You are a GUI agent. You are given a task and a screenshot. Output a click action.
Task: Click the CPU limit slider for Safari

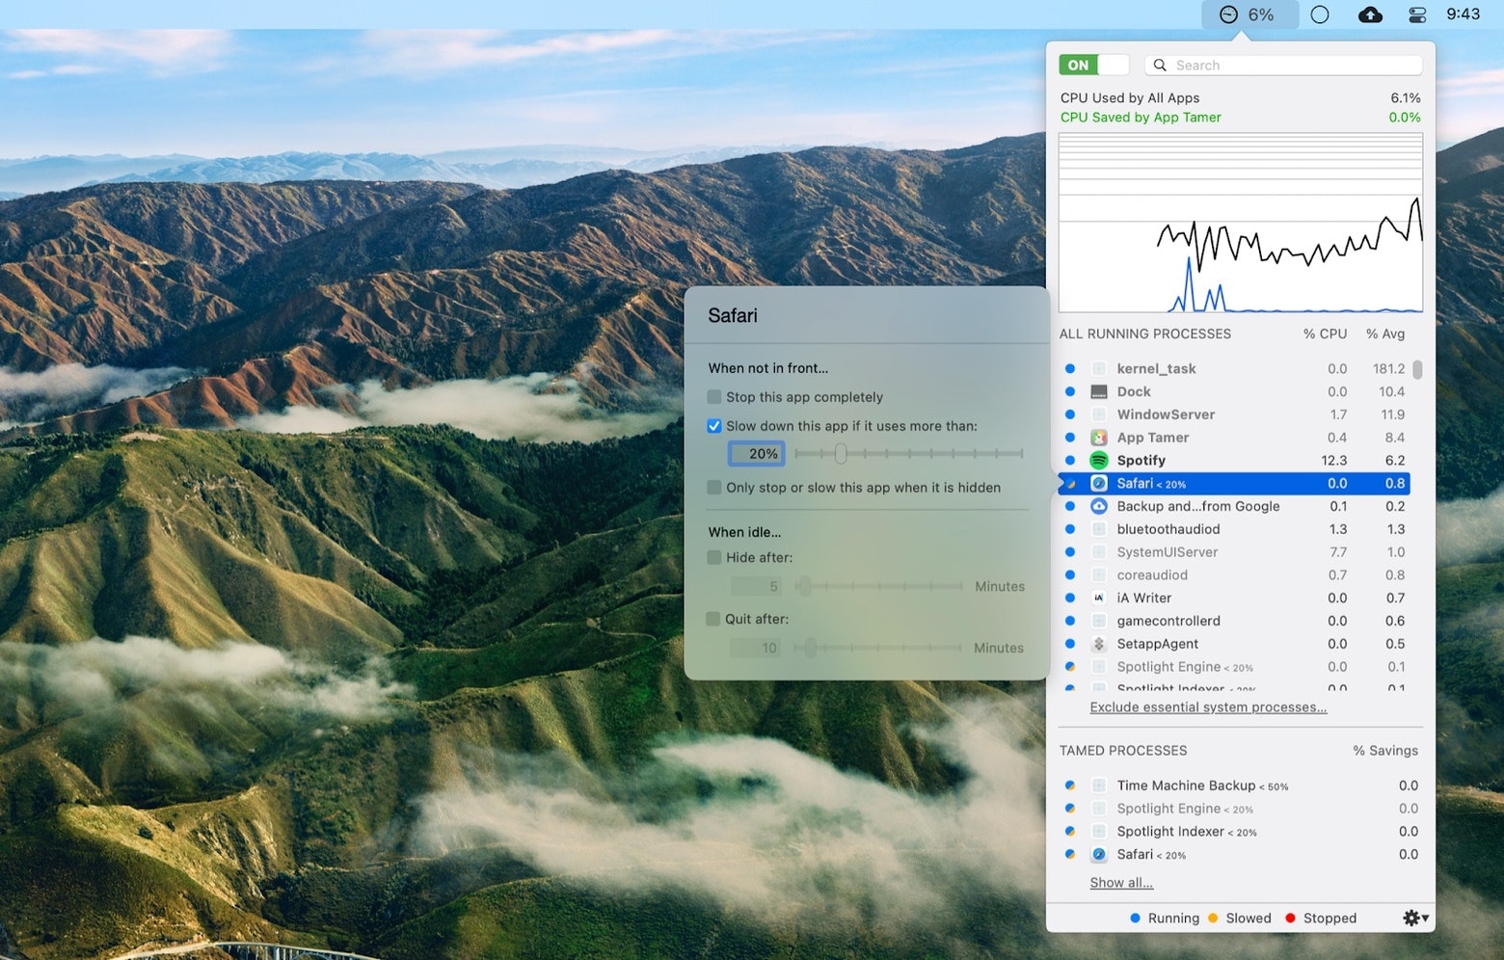point(908,453)
